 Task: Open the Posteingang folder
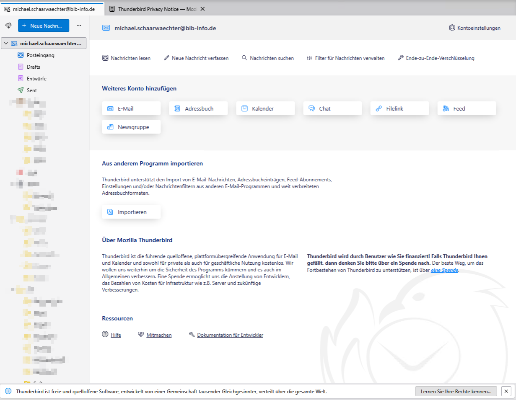(40, 55)
